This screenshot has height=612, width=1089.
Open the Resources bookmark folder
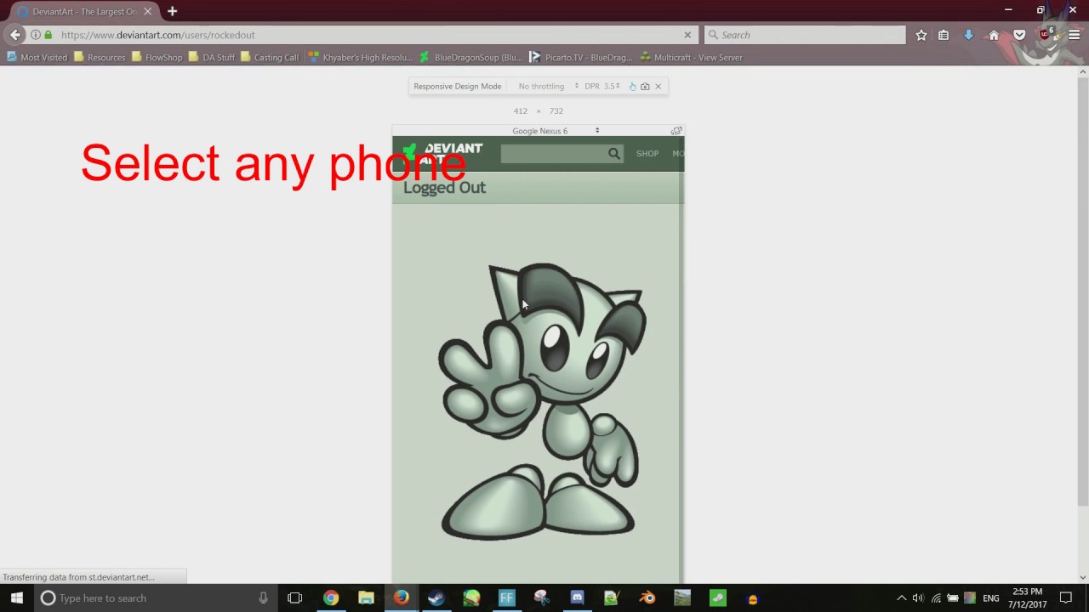tap(99, 58)
